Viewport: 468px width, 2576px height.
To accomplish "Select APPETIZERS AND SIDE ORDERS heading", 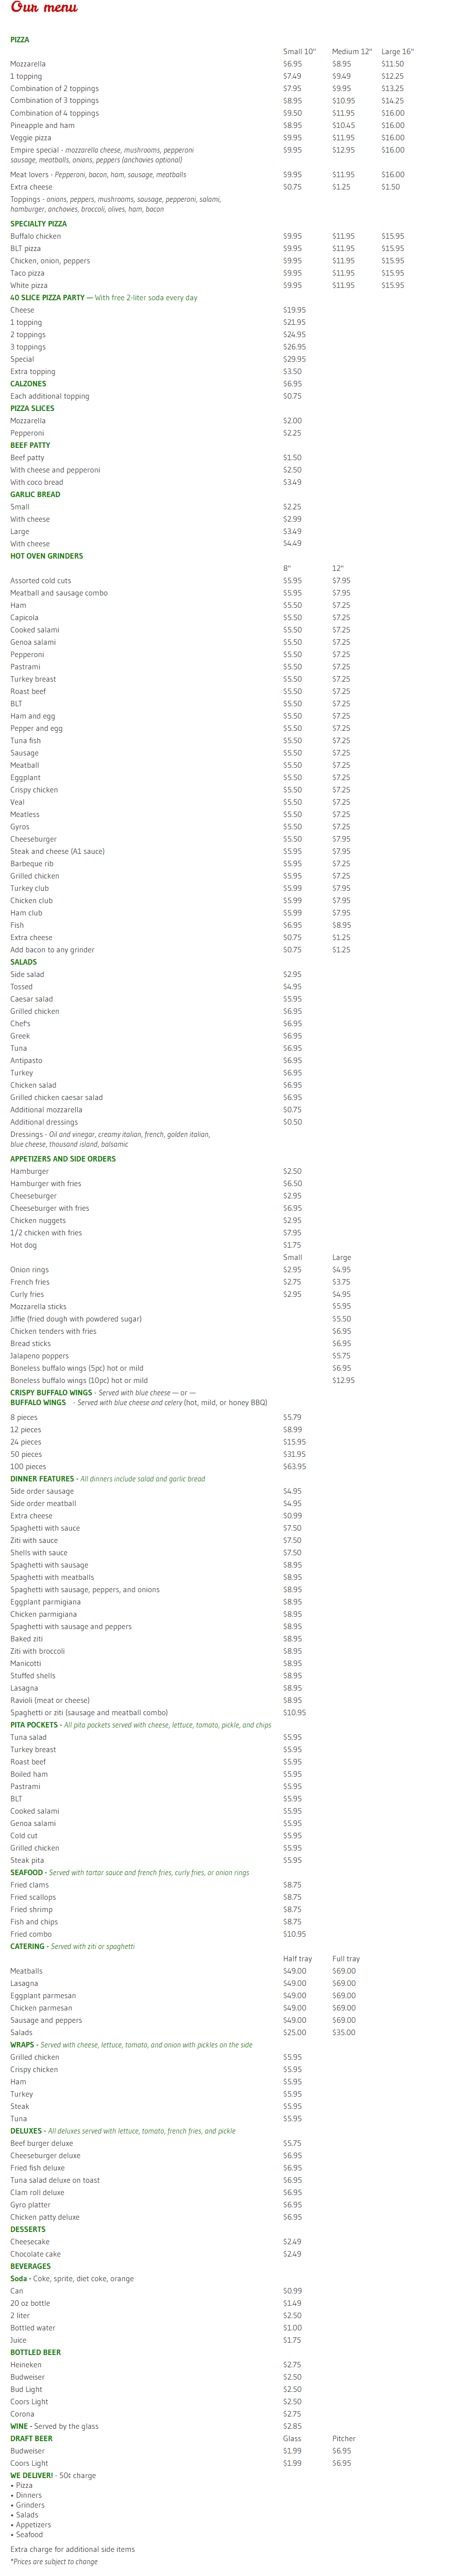I will [63, 1159].
